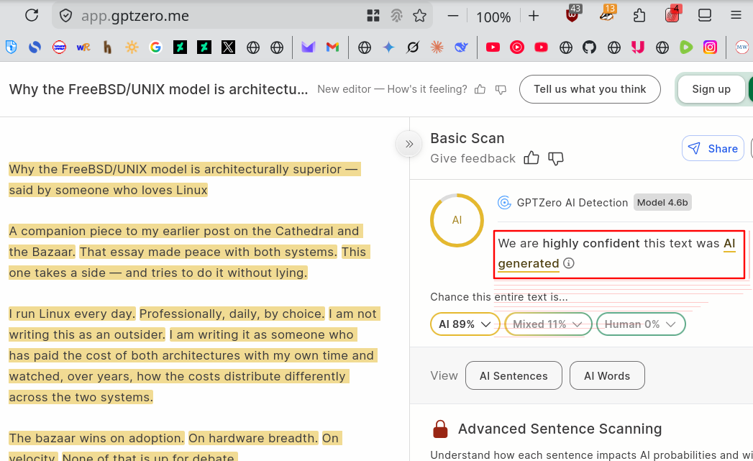Image resolution: width=753 pixels, height=461 pixels.
Task: Open the Gmail bookmark
Action: click(332, 47)
